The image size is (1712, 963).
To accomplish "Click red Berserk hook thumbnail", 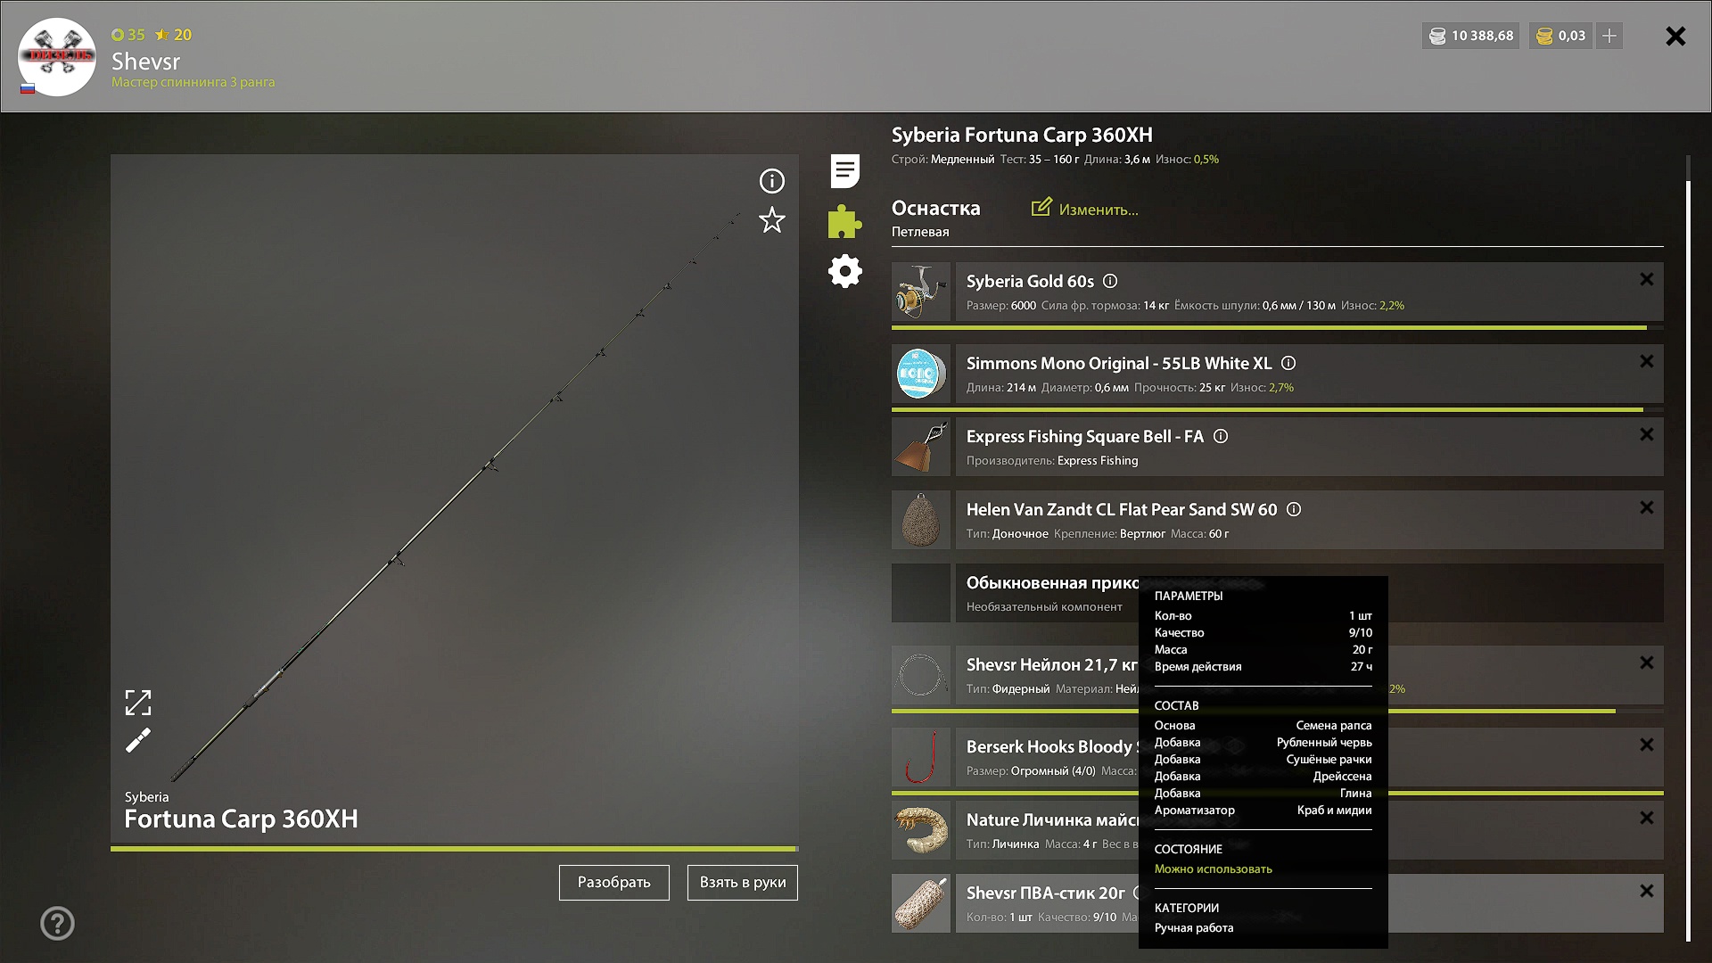I will point(921,757).
